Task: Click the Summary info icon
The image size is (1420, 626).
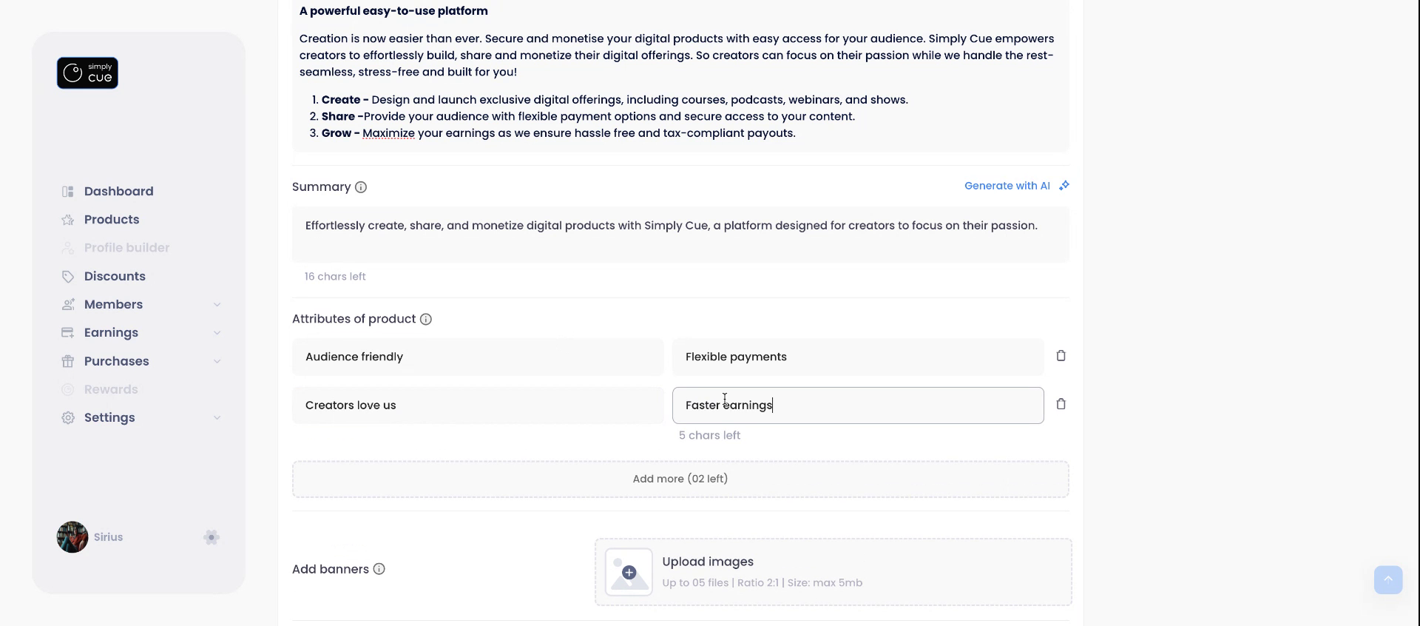Action: point(361,187)
